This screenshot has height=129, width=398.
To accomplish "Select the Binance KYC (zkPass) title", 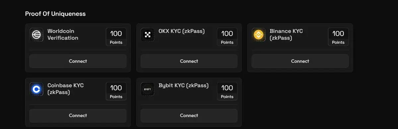I will click(x=286, y=34).
